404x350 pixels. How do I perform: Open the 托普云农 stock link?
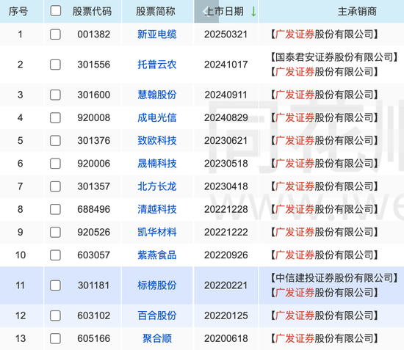(157, 65)
